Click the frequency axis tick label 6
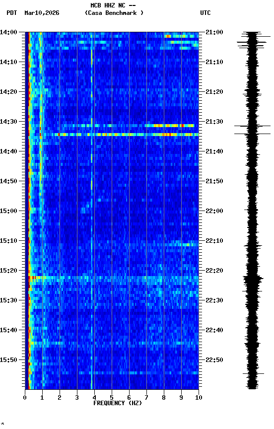 129,398
